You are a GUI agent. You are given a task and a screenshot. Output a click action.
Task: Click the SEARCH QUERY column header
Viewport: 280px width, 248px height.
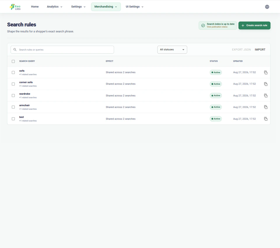click(27, 61)
